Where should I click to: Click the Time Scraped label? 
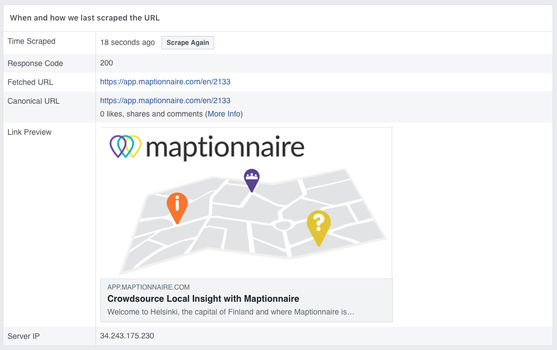click(32, 41)
